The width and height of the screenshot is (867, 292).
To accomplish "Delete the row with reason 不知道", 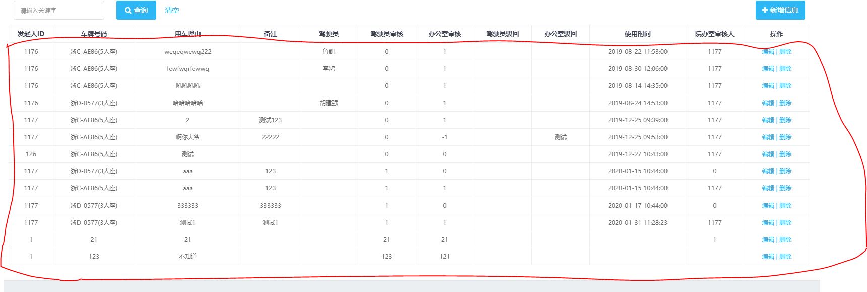I will tap(785, 257).
